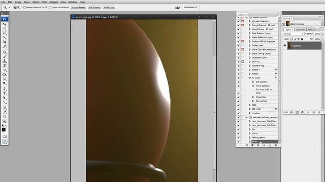Click Stop button in Actions panel
This screenshot has width=325, height=182.
click(x=247, y=145)
